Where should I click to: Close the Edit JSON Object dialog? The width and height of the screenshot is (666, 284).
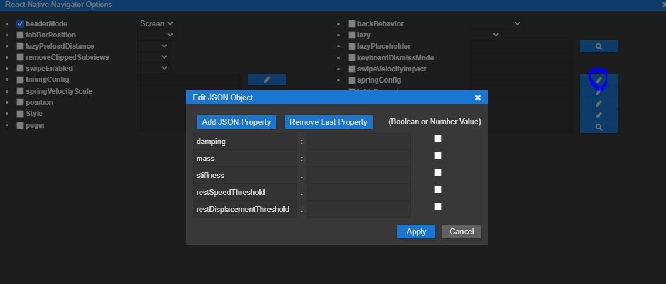click(478, 98)
